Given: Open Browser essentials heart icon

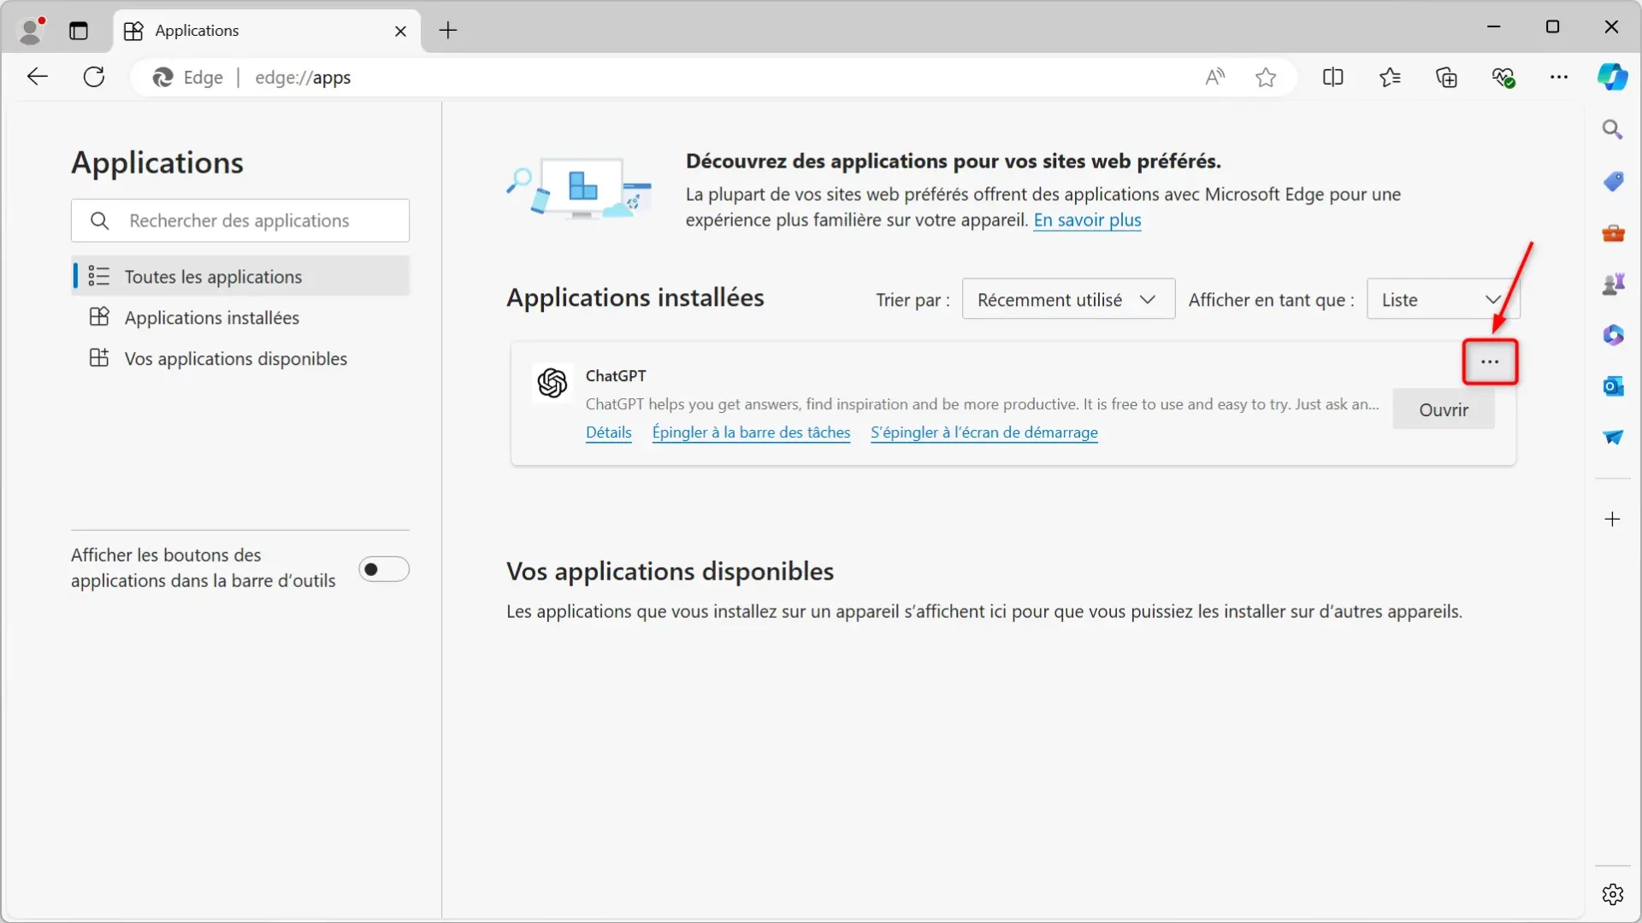Looking at the screenshot, I should [1503, 77].
